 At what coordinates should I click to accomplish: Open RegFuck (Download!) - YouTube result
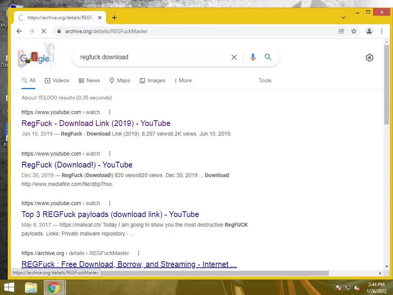[77, 165]
